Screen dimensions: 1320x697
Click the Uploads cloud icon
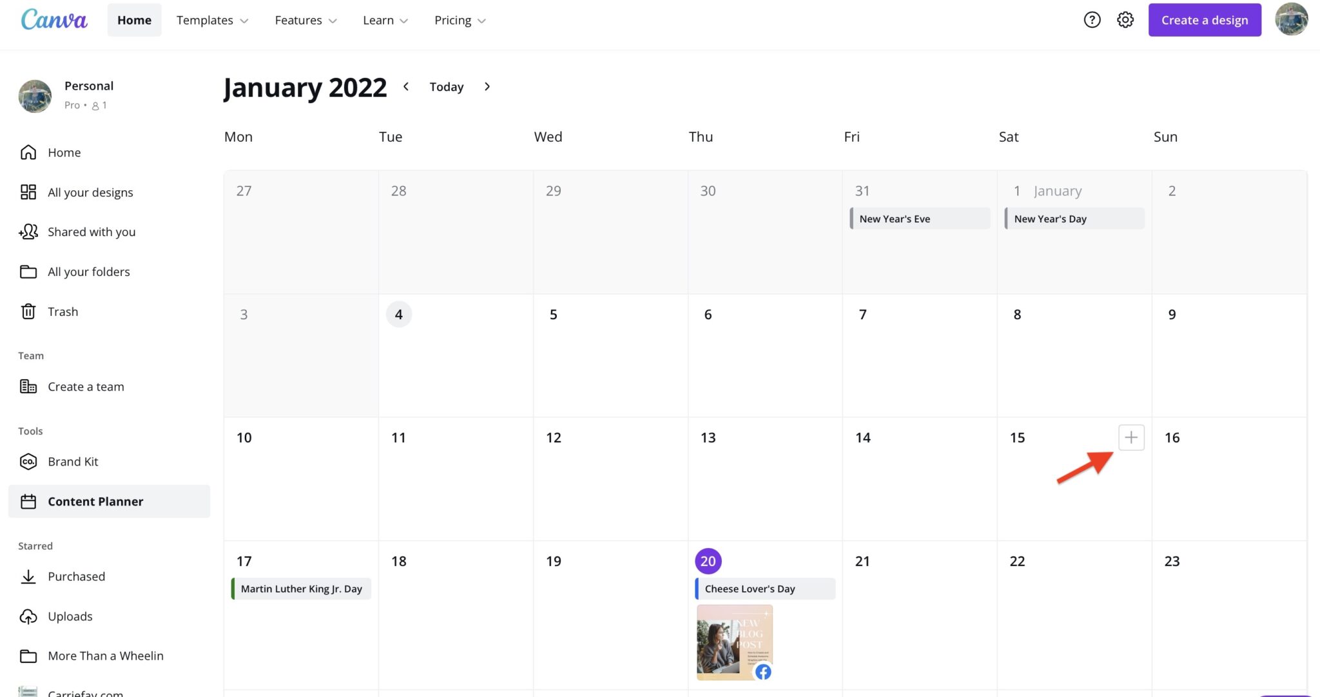tap(28, 616)
